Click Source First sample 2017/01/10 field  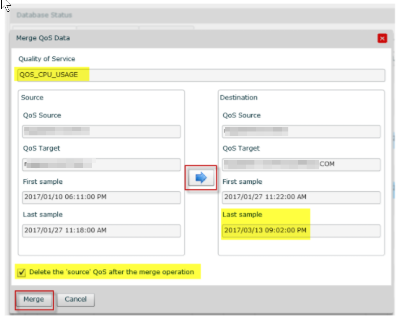pos(101,197)
